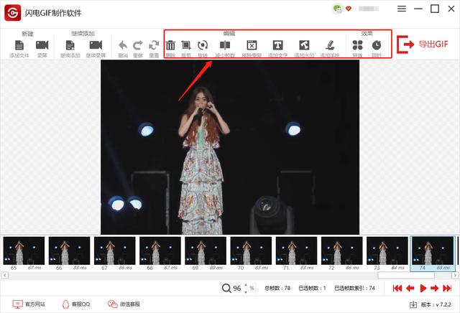
Task: Select the Add Text (添加文字) tool
Action: point(277,45)
